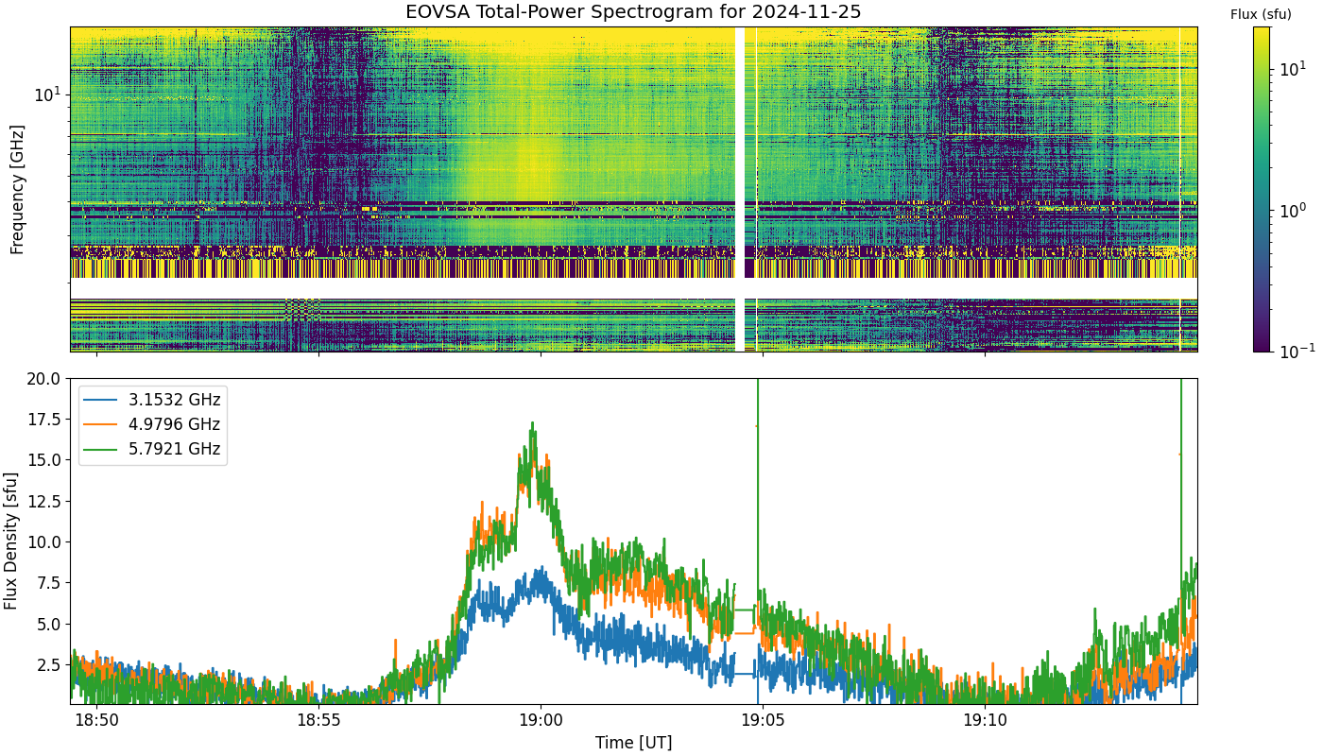Click the 10.0 flux density tick label
The image size is (1323, 756).
tap(44, 541)
